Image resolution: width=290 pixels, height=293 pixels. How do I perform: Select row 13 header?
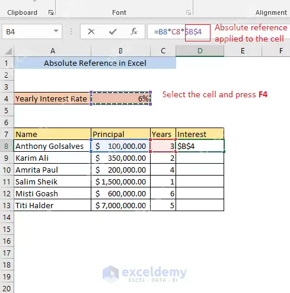(7, 205)
